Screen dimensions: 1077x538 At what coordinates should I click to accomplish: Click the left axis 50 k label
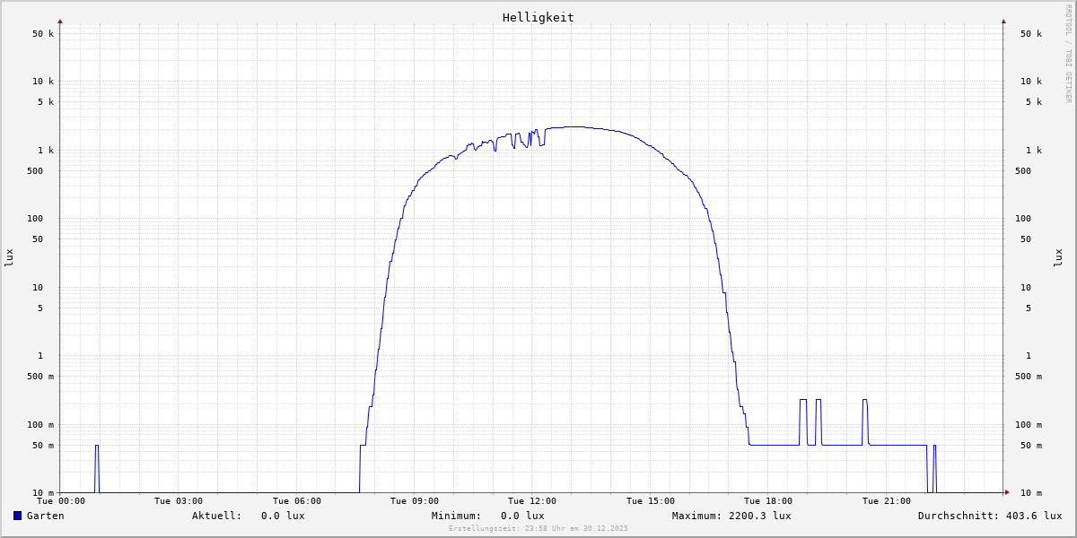coord(43,34)
